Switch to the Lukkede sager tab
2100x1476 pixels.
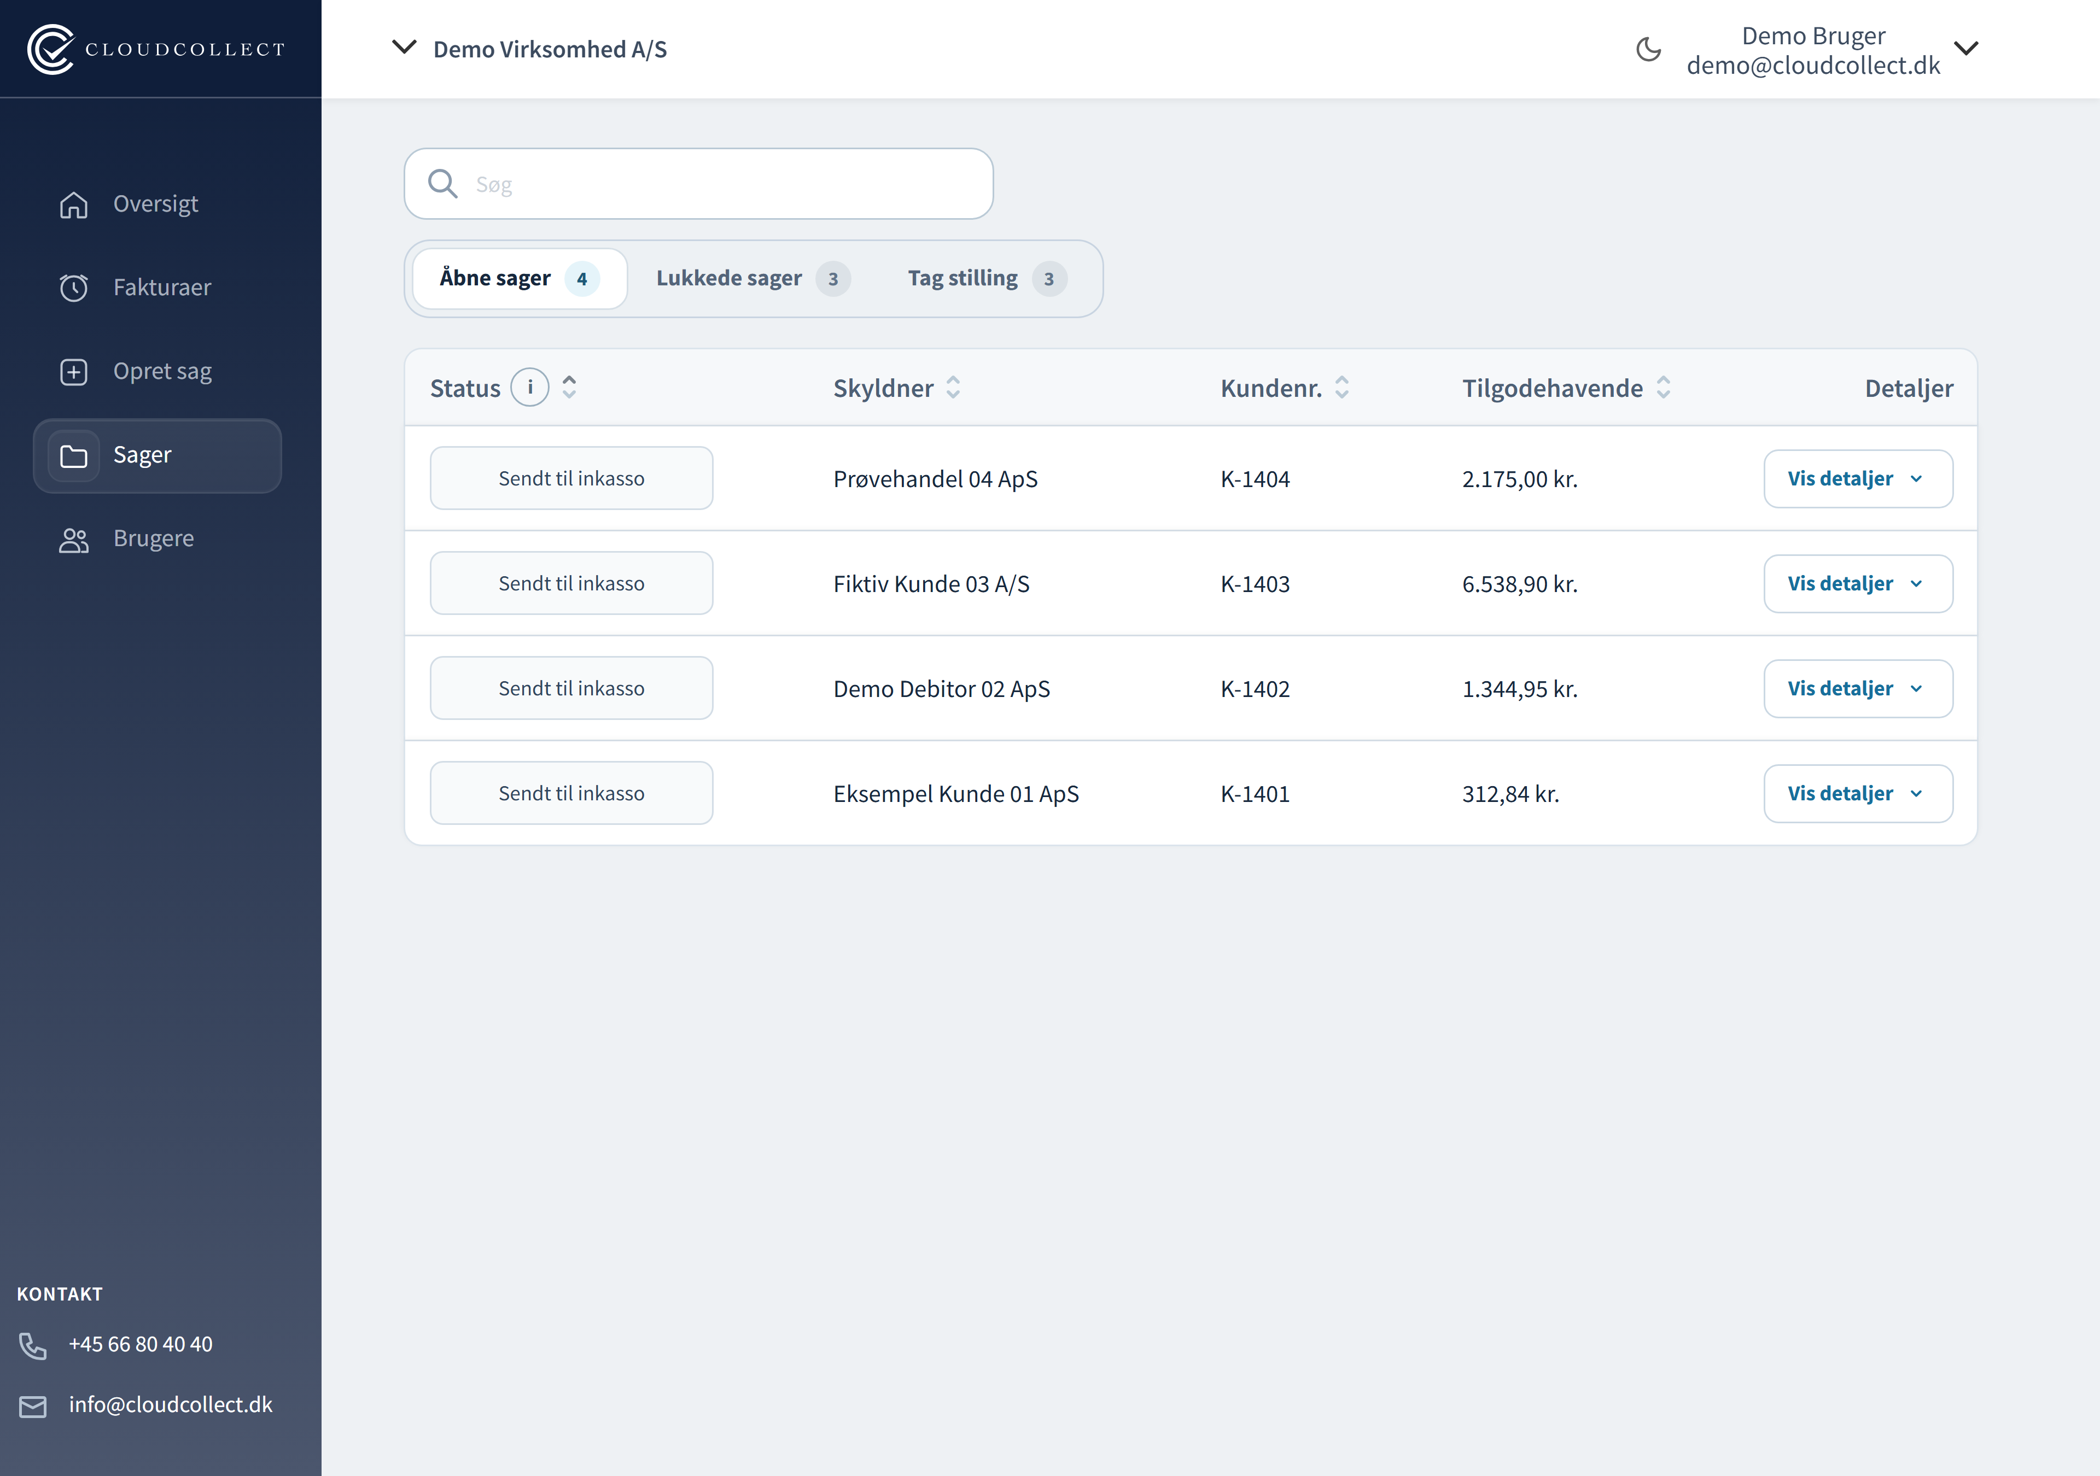click(x=752, y=279)
